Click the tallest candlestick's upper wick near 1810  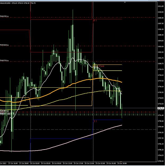[73, 17]
